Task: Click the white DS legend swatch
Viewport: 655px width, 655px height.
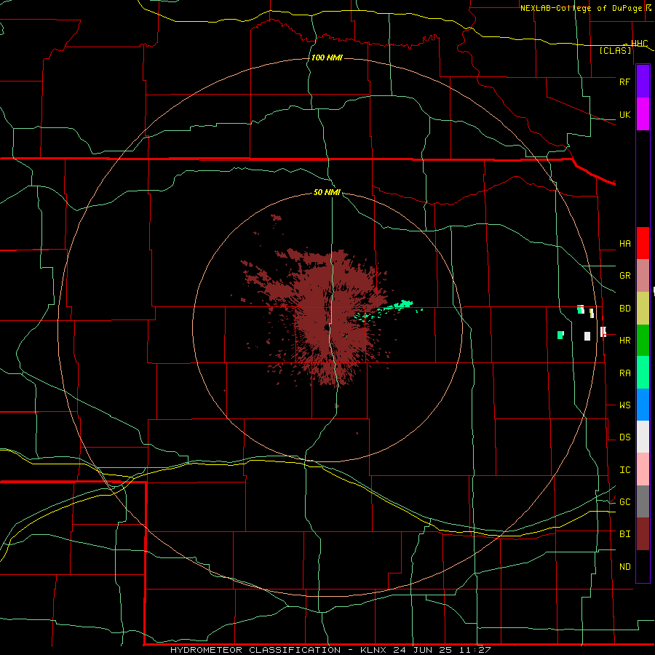Action: (643, 437)
